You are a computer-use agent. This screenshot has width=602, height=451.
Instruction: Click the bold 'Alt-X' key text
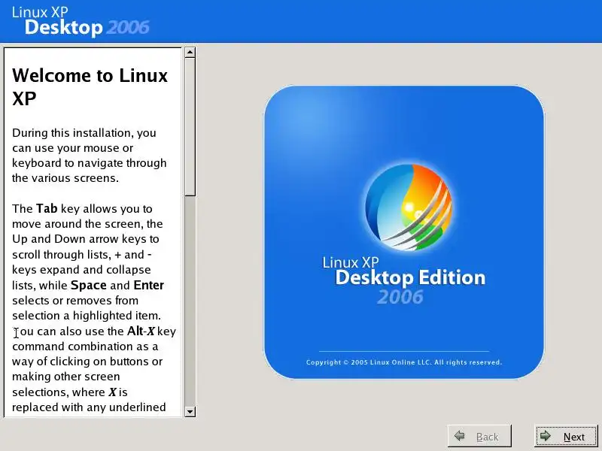click(141, 331)
